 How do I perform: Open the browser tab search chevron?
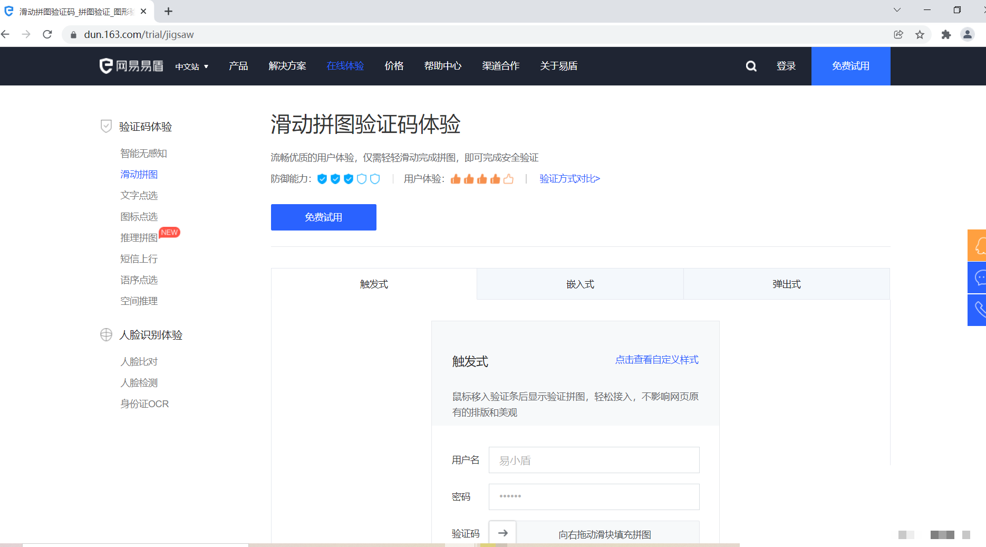pos(897,10)
